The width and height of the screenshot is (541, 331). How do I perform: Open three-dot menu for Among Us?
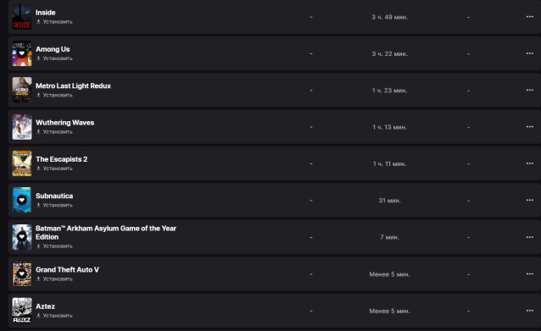(x=530, y=53)
